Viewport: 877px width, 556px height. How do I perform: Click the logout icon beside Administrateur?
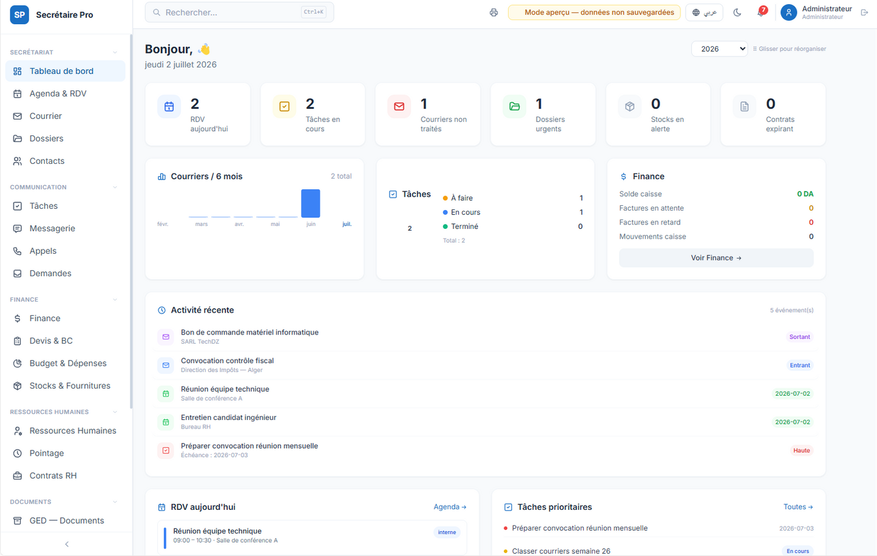tap(864, 13)
